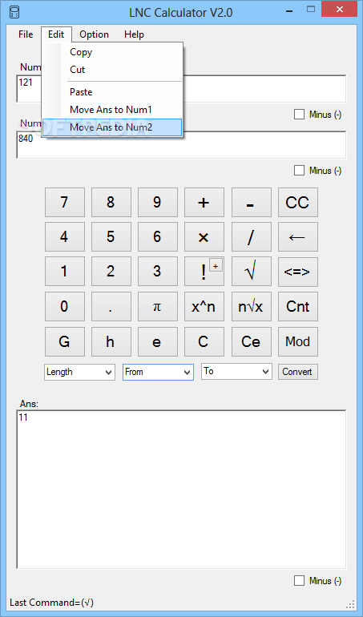Click the n√x root key

pos(251,307)
